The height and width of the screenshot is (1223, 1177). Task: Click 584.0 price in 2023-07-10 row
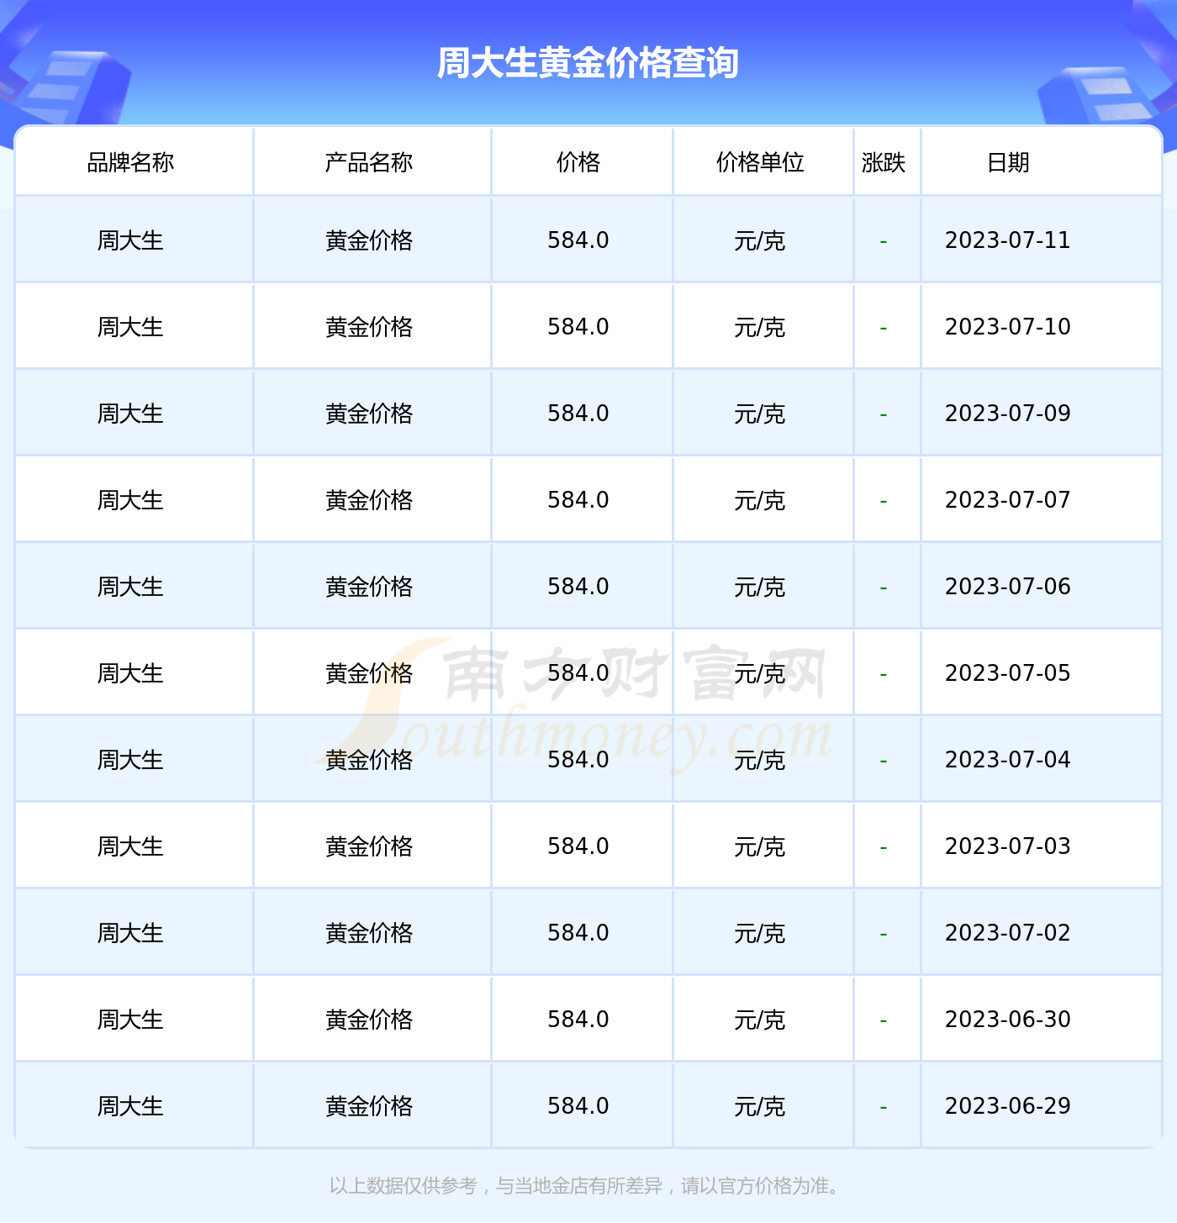click(578, 327)
